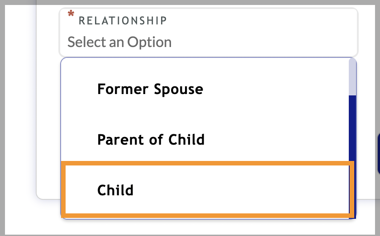Viewport: 380px width, 236px height.
Task: Set relationship to Former Spouse
Action: (150, 89)
